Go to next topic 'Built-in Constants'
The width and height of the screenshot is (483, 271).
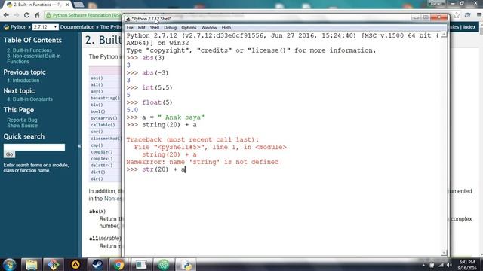(29, 99)
